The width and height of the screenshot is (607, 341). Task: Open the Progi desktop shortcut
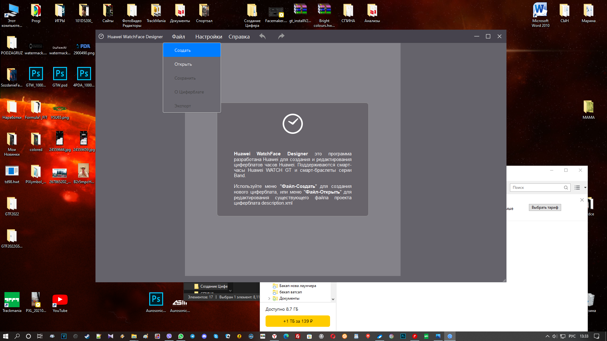(36, 13)
